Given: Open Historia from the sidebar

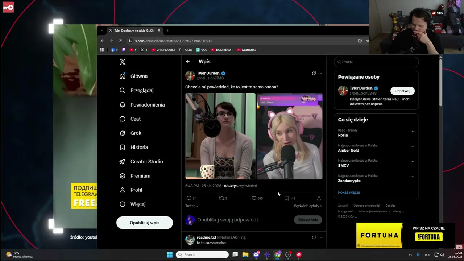Looking at the screenshot, I should [x=134, y=147].
